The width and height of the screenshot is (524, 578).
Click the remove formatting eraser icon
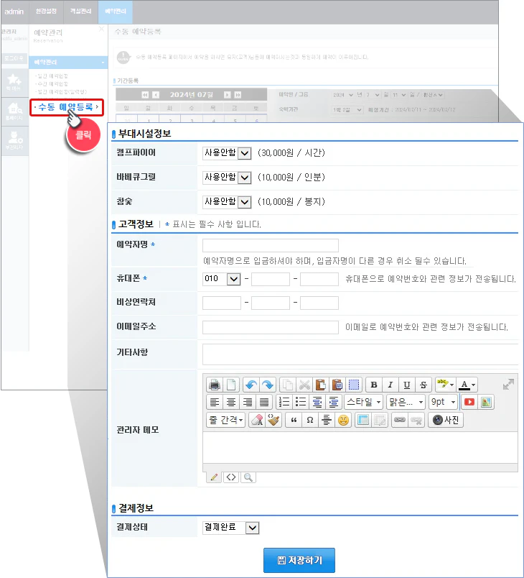coord(257,420)
